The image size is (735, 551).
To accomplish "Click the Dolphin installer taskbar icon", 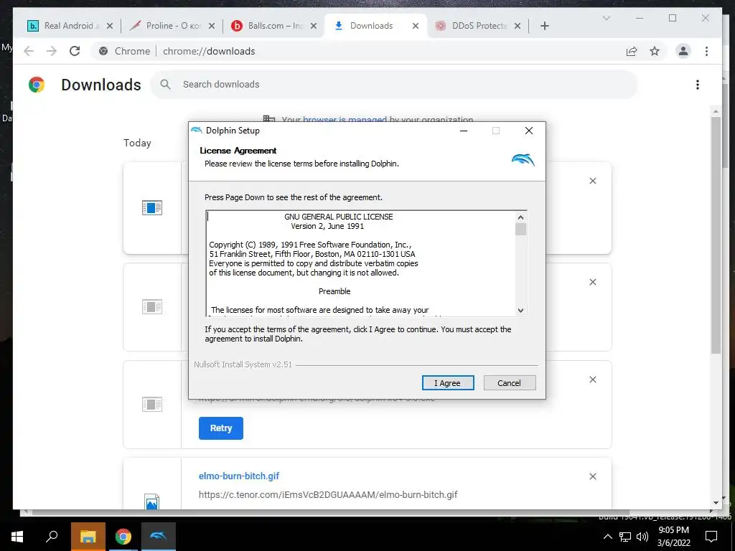I will [159, 537].
